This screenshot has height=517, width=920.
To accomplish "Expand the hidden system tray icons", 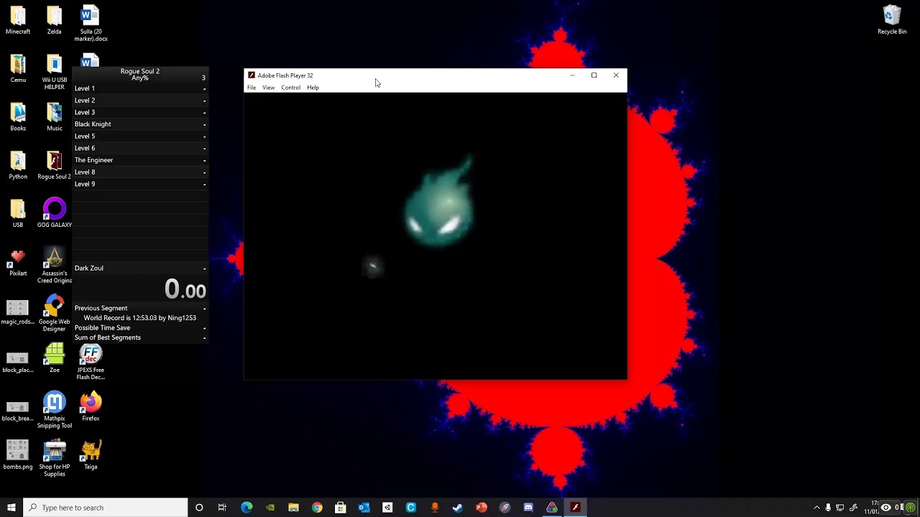I will (x=816, y=508).
